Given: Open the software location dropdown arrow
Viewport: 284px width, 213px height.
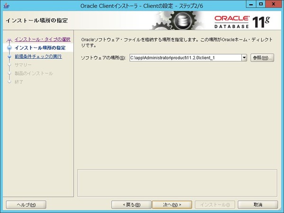Looking at the screenshot, I should coord(244,58).
